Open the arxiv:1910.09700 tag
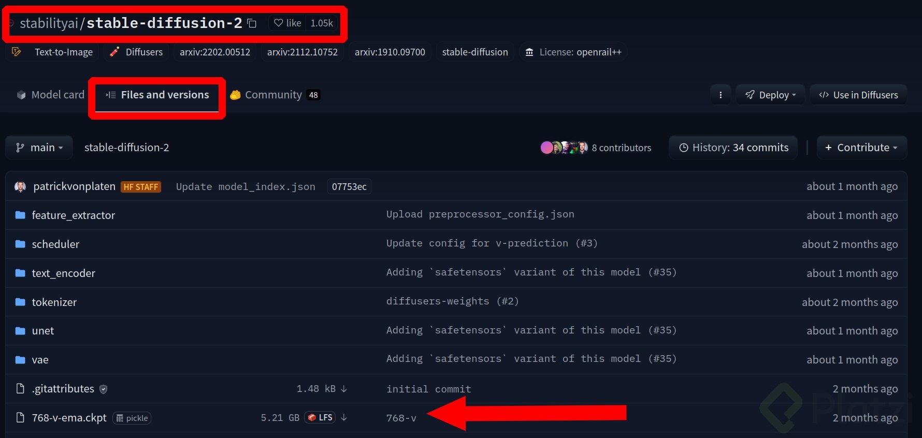Screen dimensions: 922x438 coord(390,52)
